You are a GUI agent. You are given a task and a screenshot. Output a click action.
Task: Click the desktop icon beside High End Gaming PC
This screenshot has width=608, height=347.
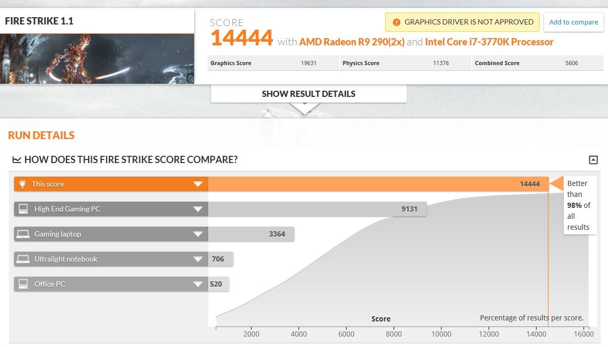click(x=23, y=209)
